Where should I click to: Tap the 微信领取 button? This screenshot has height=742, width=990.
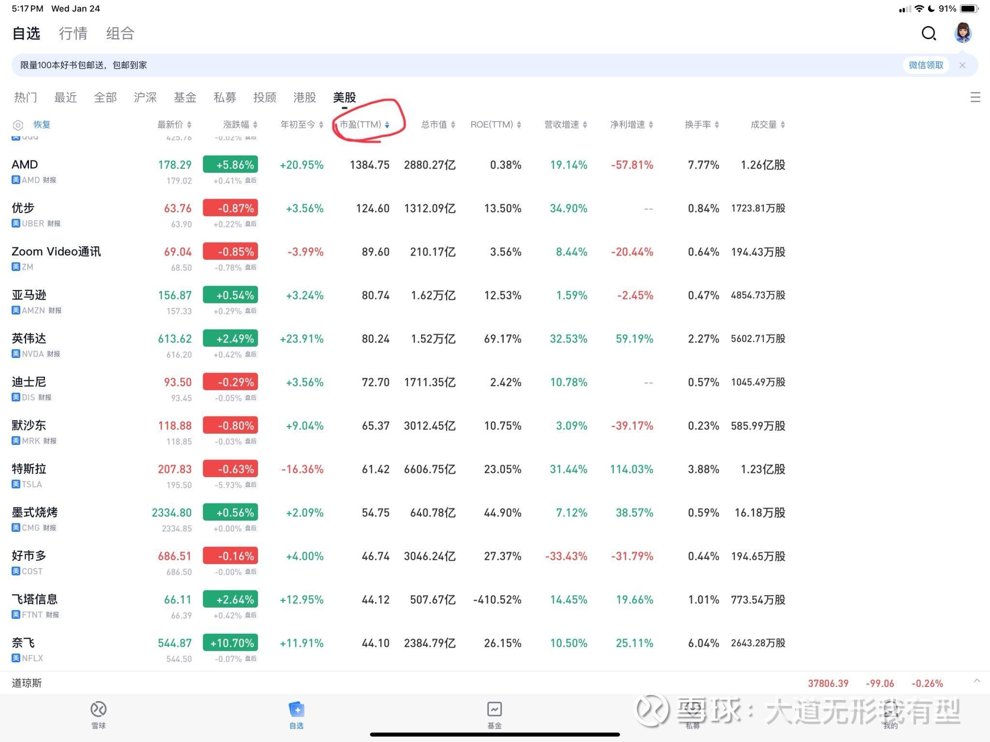pyautogui.click(x=926, y=65)
